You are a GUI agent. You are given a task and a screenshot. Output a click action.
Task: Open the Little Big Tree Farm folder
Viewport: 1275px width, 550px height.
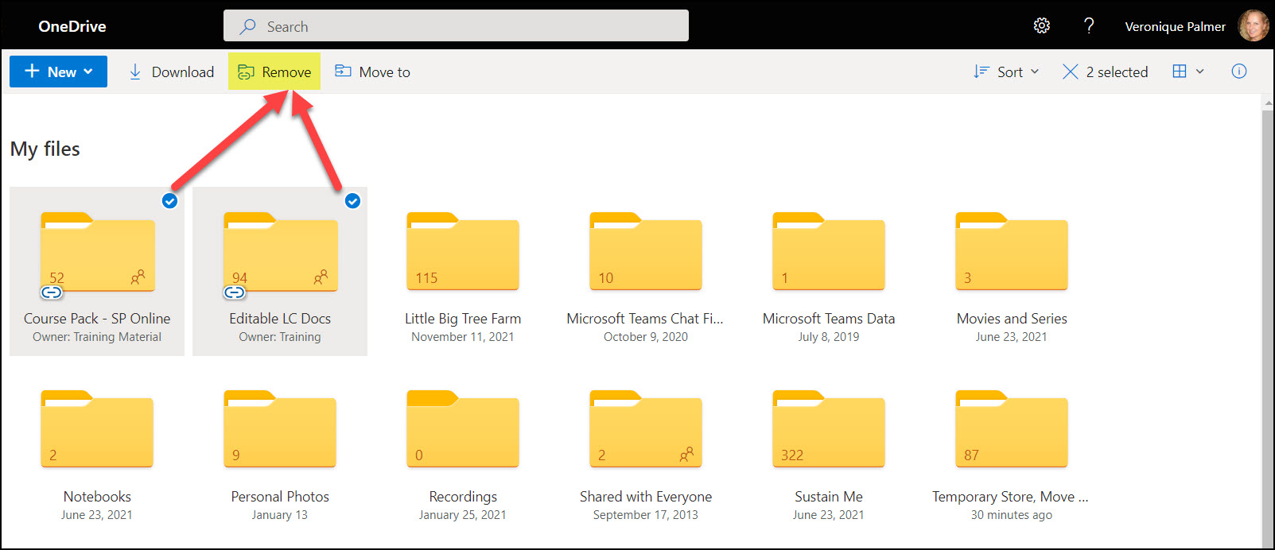point(463,253)
